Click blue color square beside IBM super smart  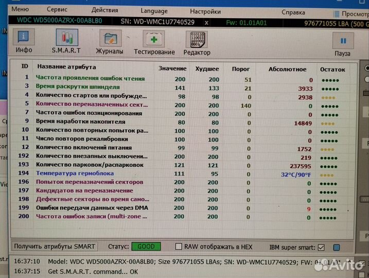click(x=337, y=248)
